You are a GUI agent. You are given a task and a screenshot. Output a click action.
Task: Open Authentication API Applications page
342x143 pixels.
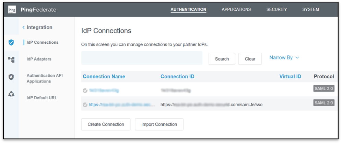pos(45,78)
